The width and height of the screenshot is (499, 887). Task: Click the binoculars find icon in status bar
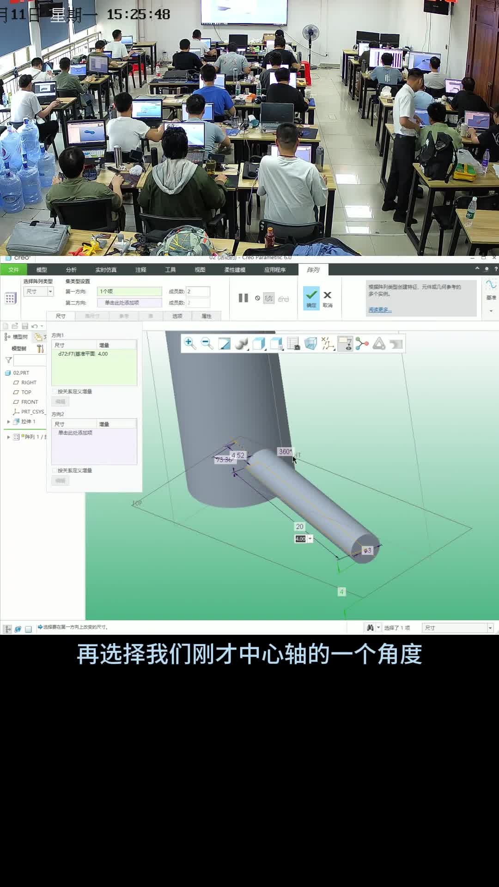[370, 627]
